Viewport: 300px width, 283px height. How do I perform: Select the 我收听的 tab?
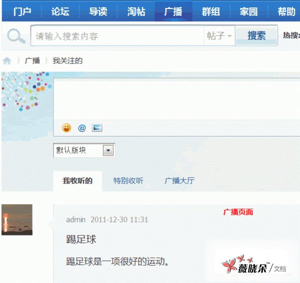pyautogui.click(x=77, y=181)
